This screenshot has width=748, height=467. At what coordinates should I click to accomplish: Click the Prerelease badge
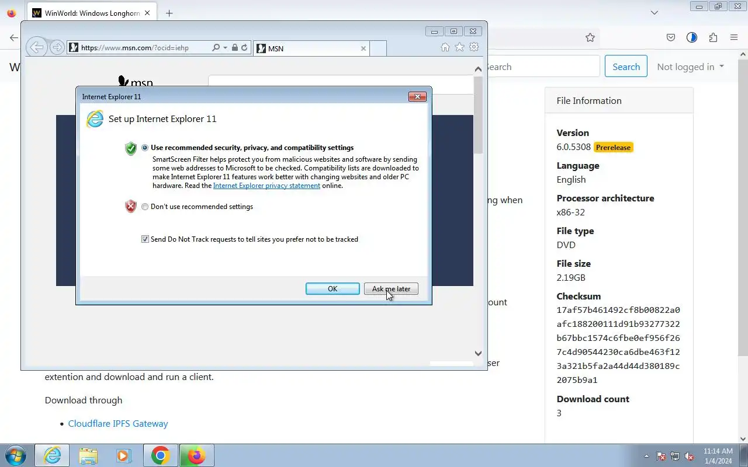(x=613, y=148)
